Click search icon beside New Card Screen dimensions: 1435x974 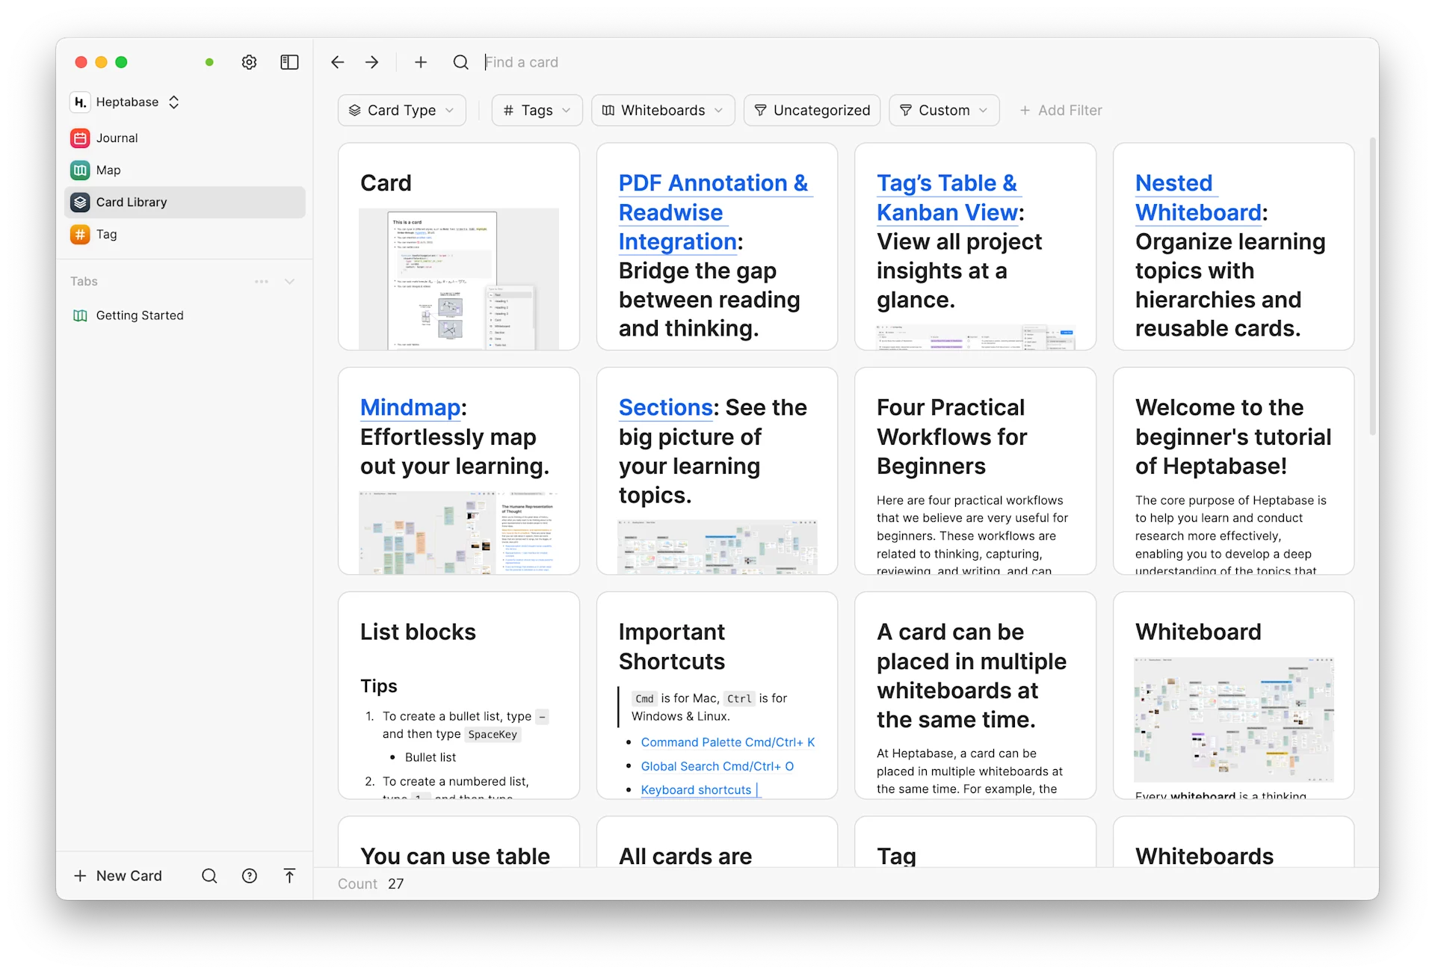(x=209, y=876)
